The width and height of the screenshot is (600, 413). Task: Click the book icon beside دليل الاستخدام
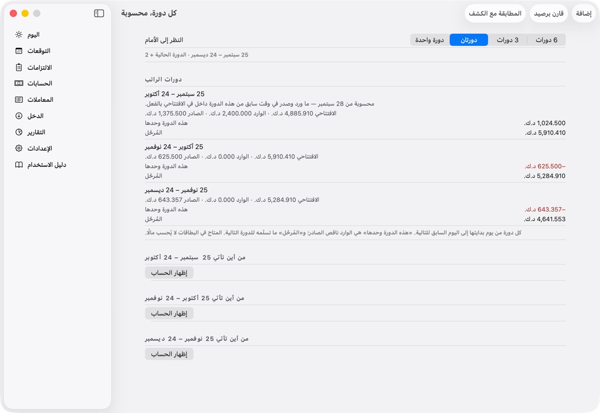click(x=19, y=165)
